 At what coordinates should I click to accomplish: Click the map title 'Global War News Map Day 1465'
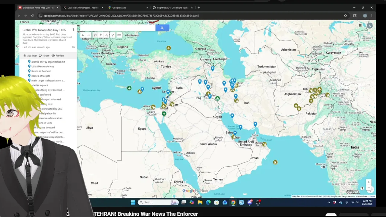pos(44,30)
